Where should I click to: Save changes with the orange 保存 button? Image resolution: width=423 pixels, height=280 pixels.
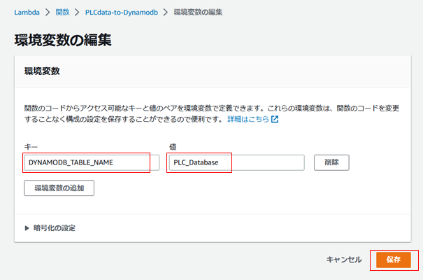(394, 260)
